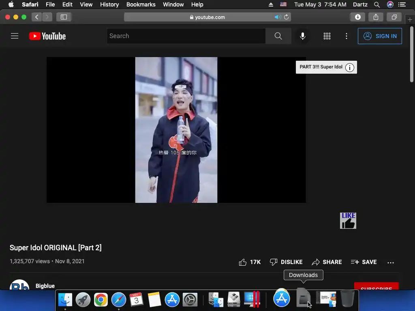Go forward in Safari history
The height and width of the screenshot is (311, 415).
click(x=47, y=17)
